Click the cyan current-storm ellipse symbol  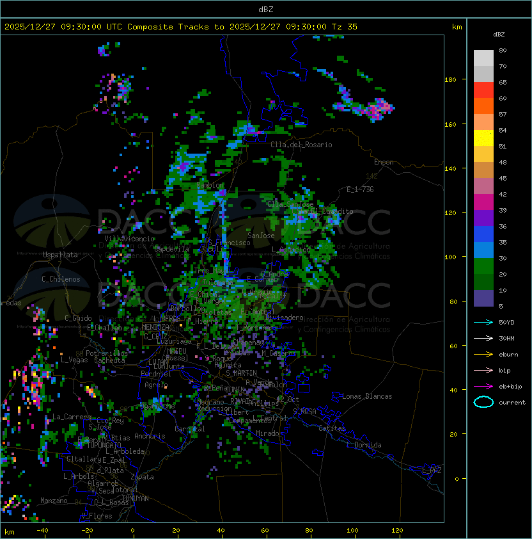[x=483, y=402]
